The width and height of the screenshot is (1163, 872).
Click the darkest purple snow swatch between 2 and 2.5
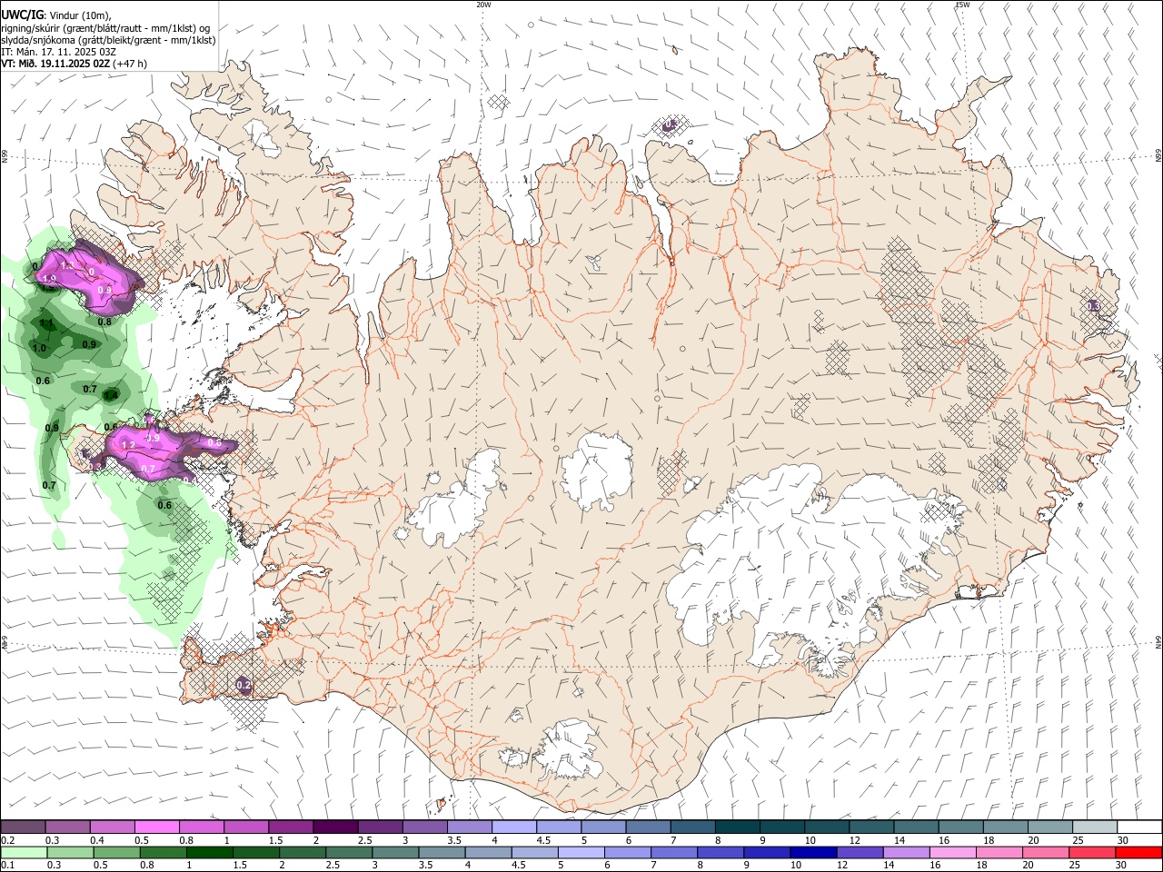(334, 827)
